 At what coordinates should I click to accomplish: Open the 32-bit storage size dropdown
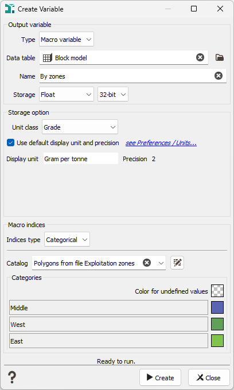click(x=113, y=95)
